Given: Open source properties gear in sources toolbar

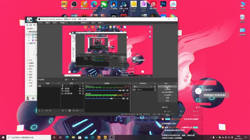Looking at the screenshot, I should 70,110.
